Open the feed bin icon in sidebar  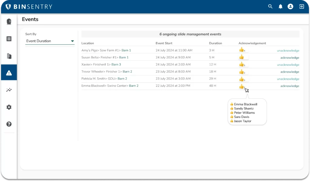click(x=9, y=22)
